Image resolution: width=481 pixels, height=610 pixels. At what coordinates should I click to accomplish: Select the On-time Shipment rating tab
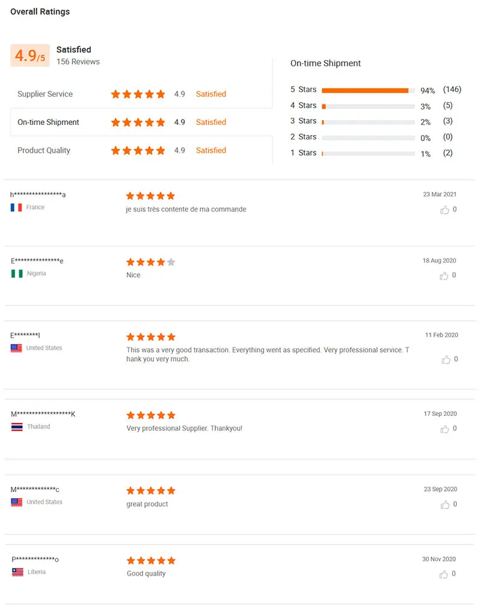[48, 122]
